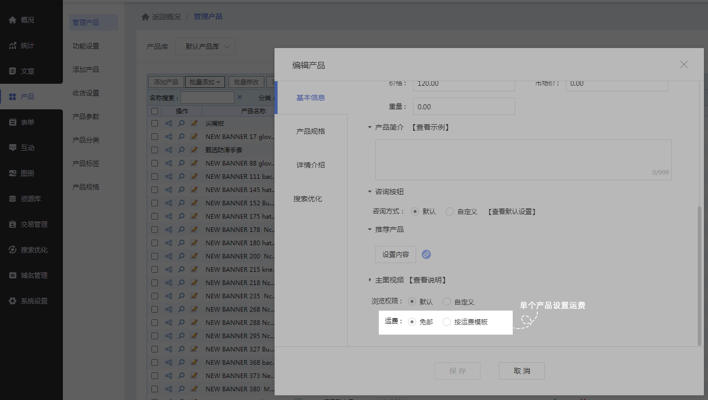708x400 pixels.
Task: Click the dialog's vertical scrollbar
Action: (699, 276)
